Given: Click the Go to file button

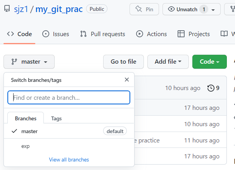Looking at the screenshot, I should 123,62.
